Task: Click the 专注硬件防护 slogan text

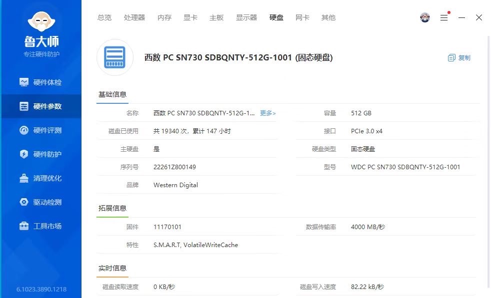Action: [x=41, y=54]
